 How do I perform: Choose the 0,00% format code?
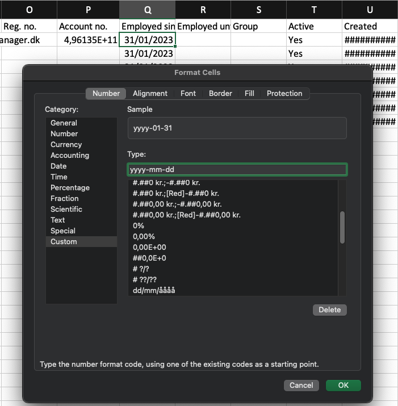[144, 236]
